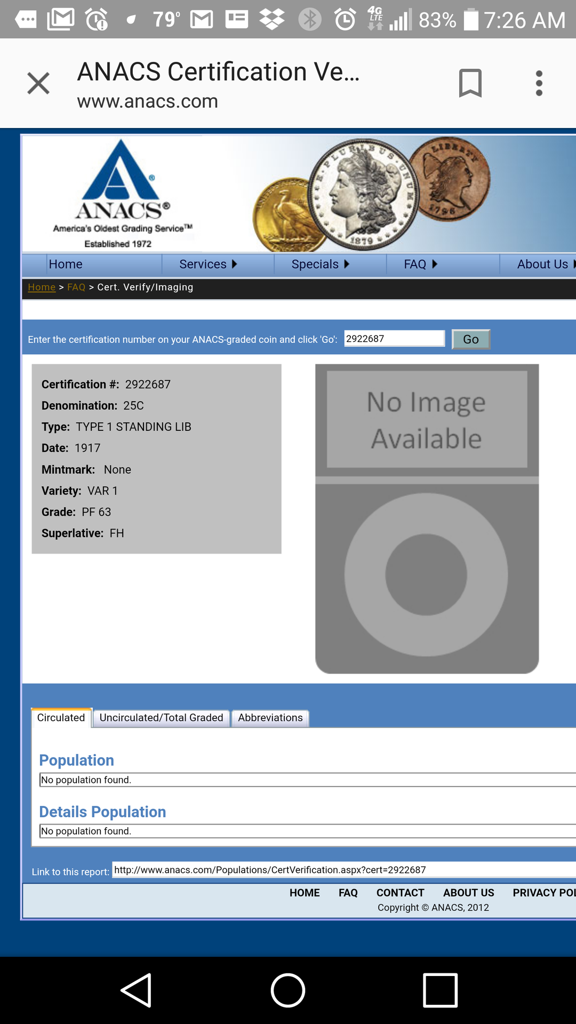Expand the Specials menu

(x=320, y=264)
